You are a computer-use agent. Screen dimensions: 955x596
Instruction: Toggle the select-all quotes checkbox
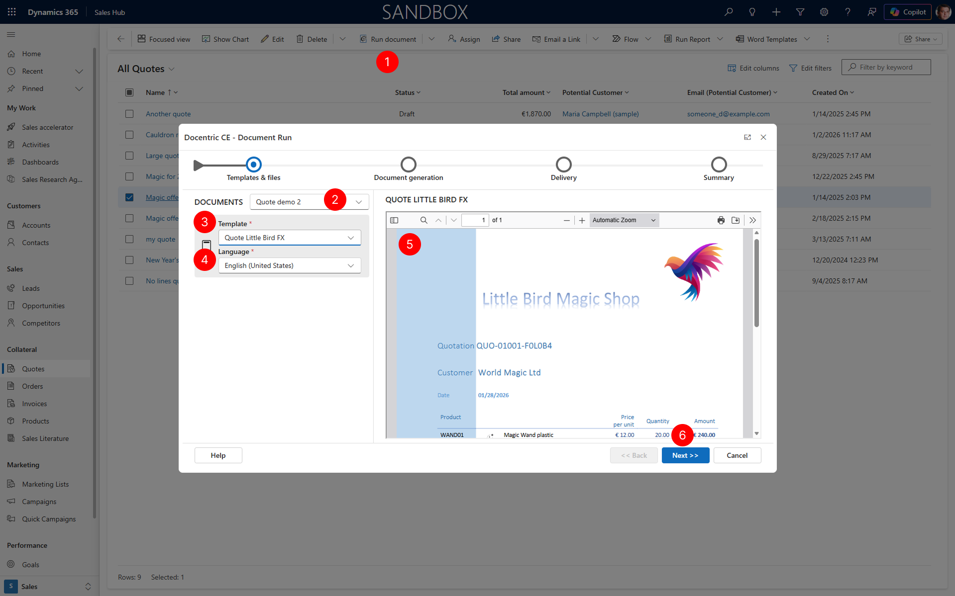[129, 92]
